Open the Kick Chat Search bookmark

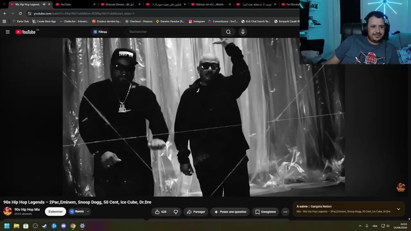(x=256, y=21)
